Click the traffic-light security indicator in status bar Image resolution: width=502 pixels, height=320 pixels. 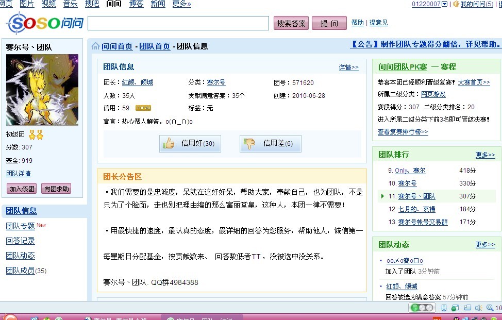422,308
